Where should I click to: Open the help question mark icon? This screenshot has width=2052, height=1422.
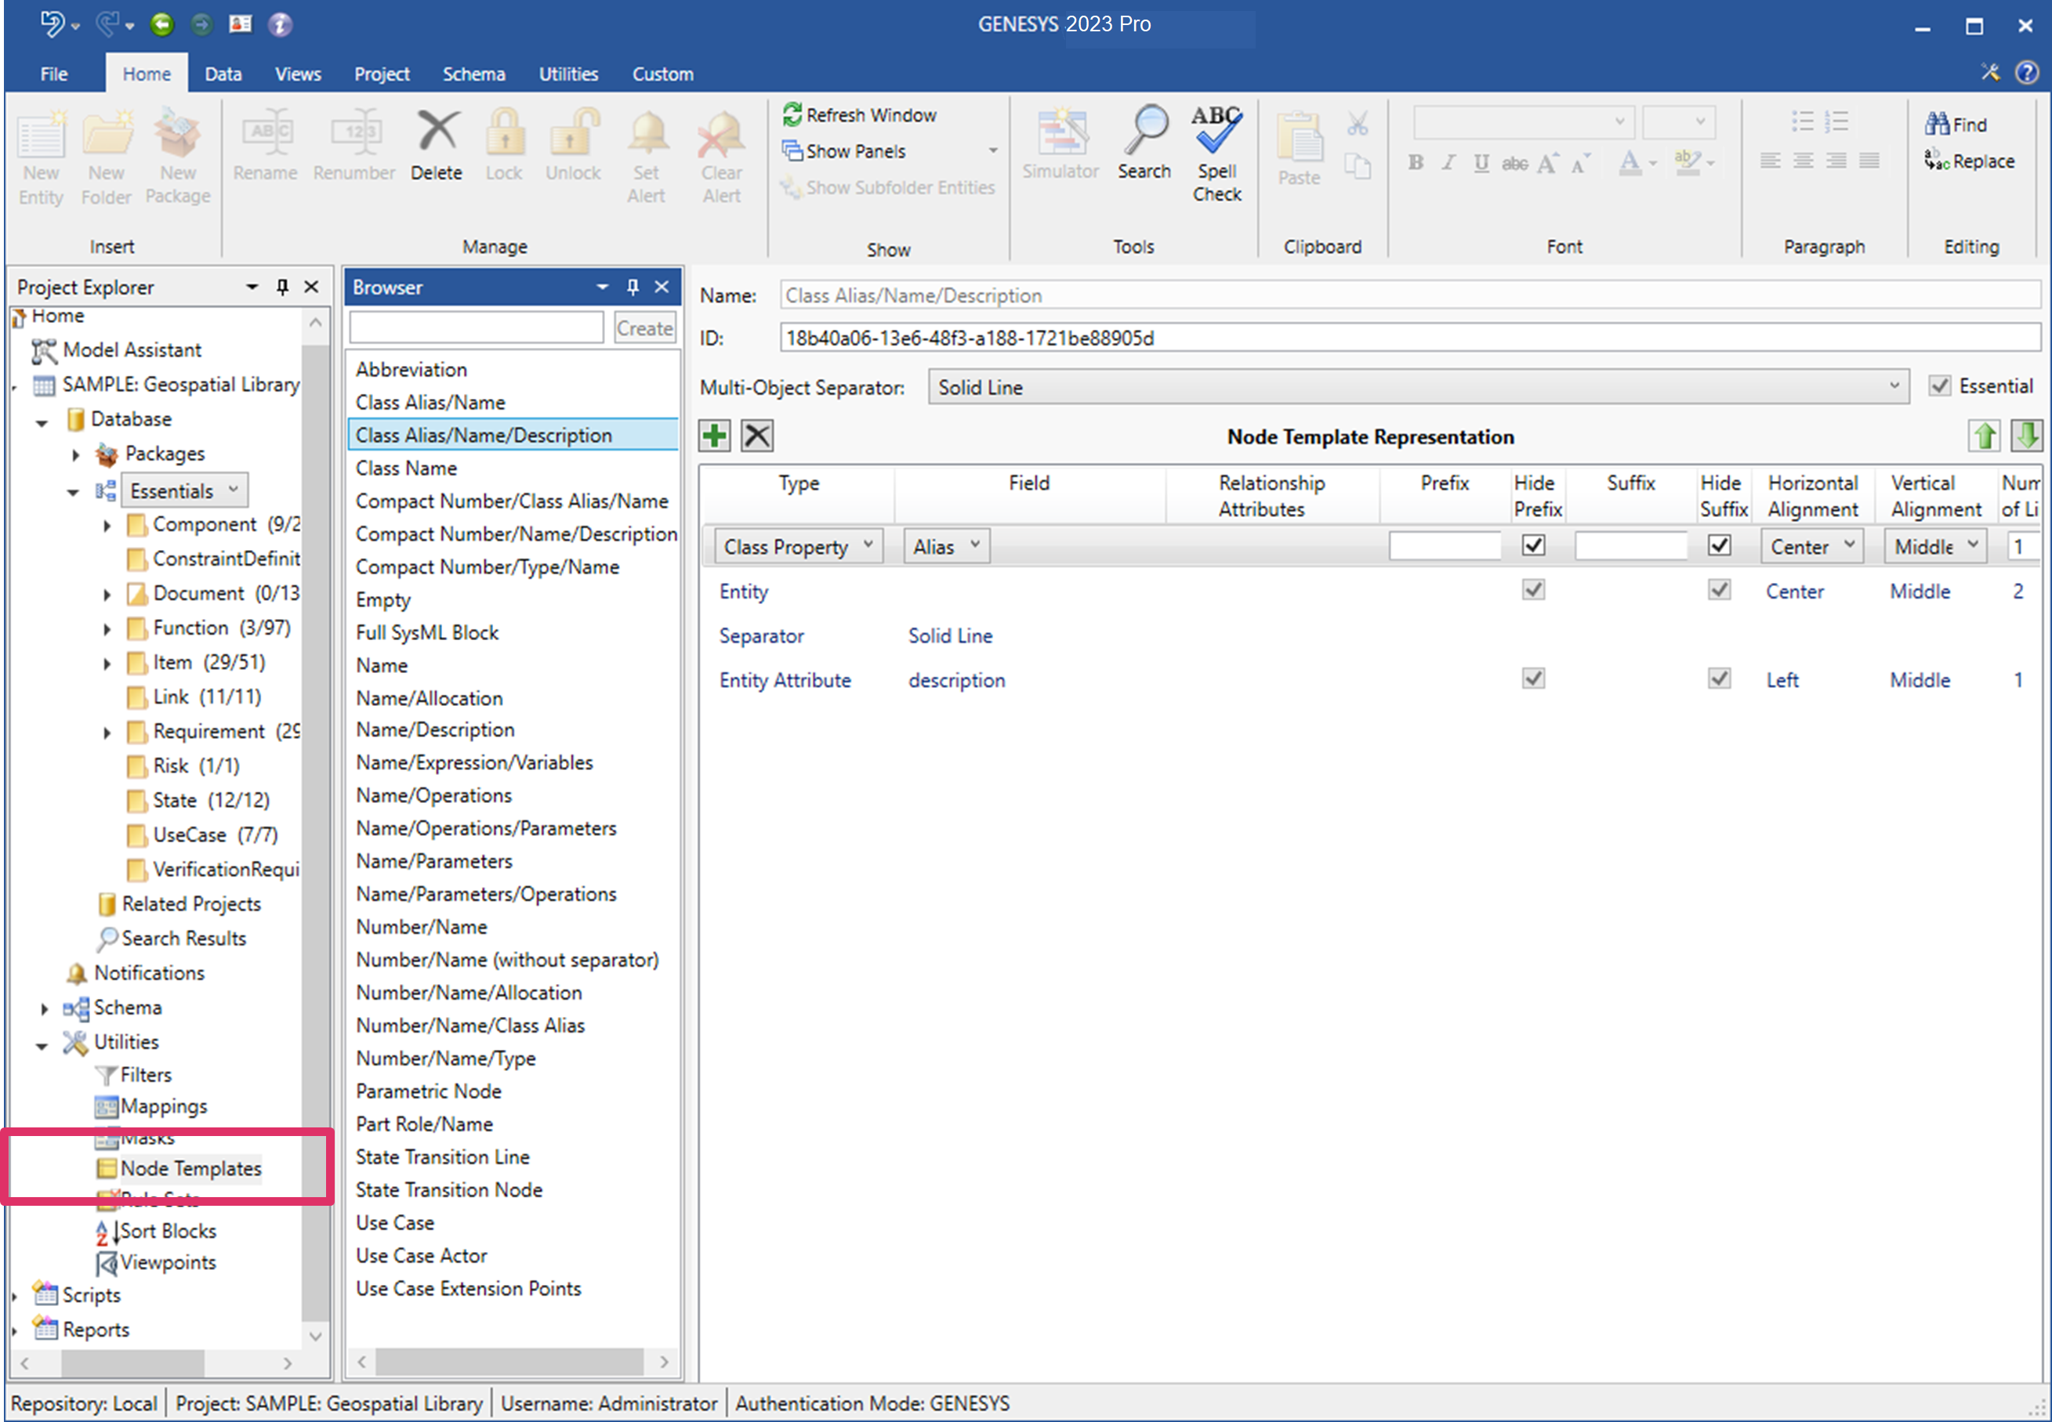(2026, 72)
